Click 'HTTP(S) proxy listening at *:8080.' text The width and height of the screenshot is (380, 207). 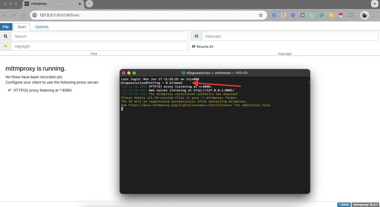pyautogui.click(x=43, y=90)
